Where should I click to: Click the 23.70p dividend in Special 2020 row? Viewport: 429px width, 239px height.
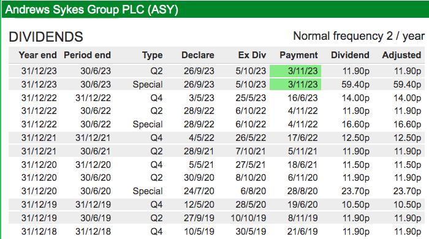pos(355,191)
